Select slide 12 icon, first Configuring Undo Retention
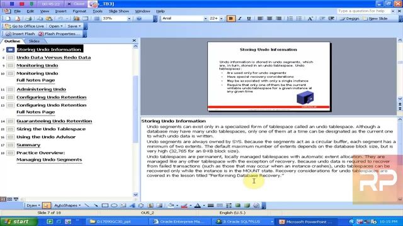The width and height of the screenshot is (403, 226). coord(10,97)
